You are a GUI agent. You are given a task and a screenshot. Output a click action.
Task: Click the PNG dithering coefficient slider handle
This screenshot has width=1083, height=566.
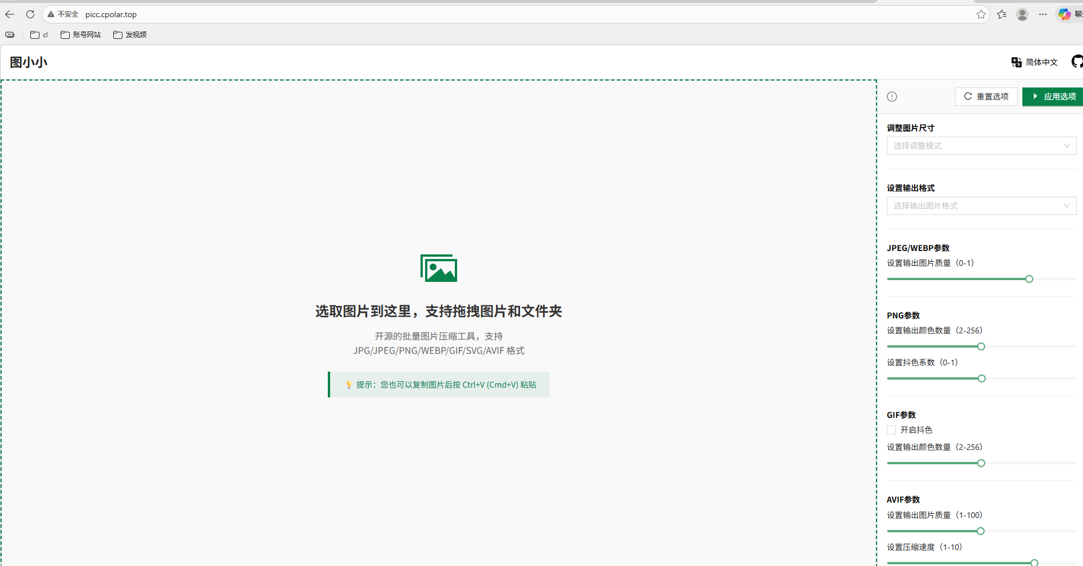(x=981, y=378)
